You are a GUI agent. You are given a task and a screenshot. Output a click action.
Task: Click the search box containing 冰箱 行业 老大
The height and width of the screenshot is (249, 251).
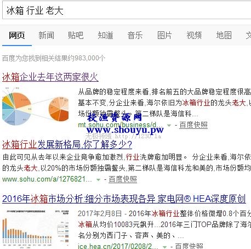(x=127, y=10)
